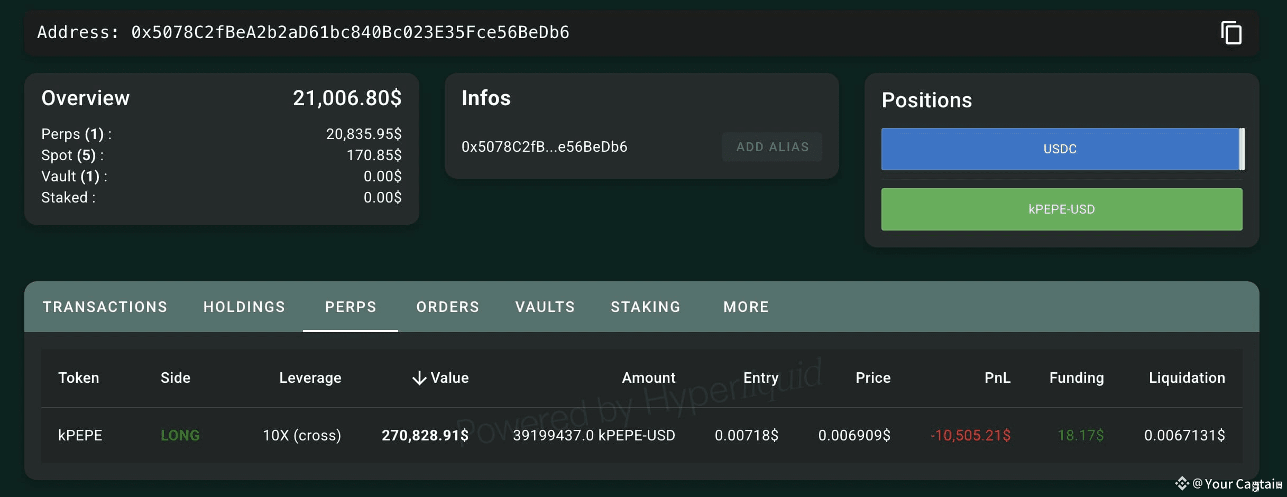This screenshot has width=1287, height=497.
Task: Open the MORE tab
Action: pos(746,307)
